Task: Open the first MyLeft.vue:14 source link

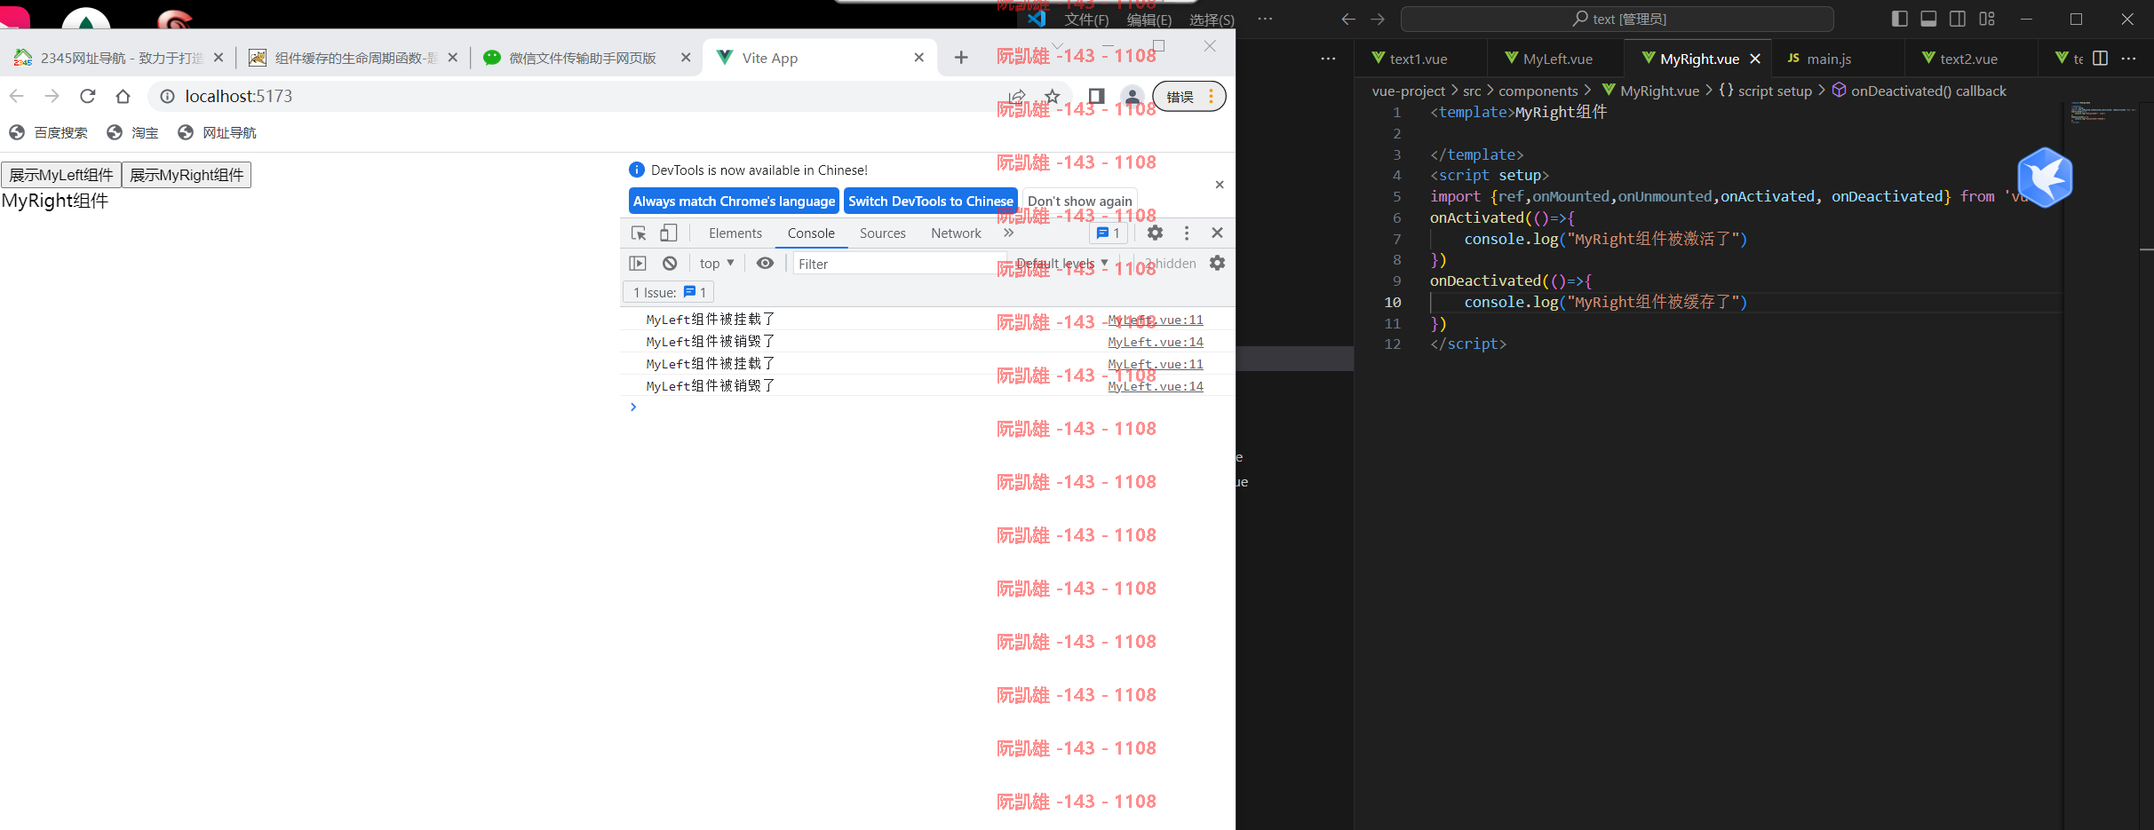Action: 1155,342
